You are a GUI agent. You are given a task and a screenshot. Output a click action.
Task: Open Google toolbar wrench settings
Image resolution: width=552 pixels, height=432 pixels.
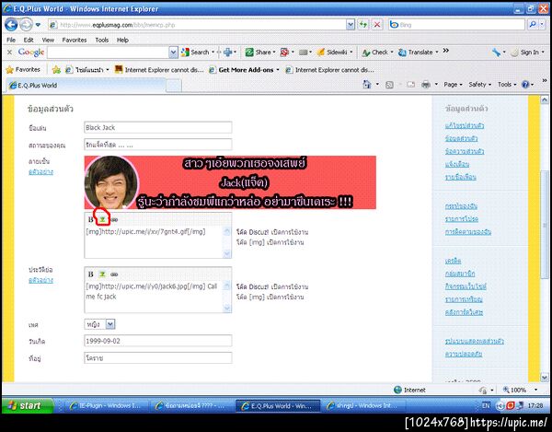(x=497, y=53)
